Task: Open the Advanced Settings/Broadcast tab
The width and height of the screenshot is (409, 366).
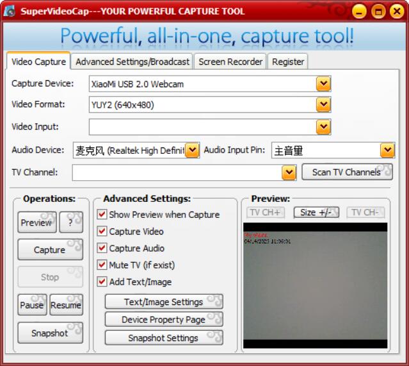Action: 132,62
